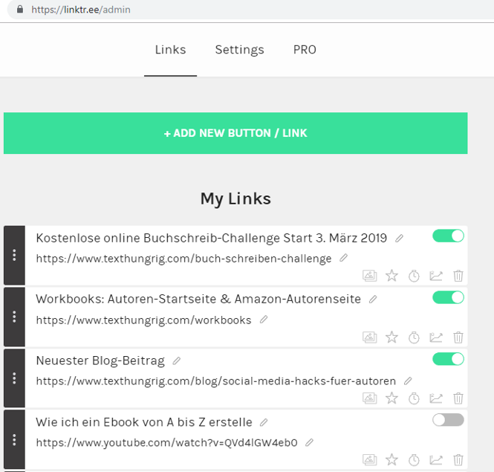Click the drag handle of Ebook link
494x472 pixels.
[15, 439]
